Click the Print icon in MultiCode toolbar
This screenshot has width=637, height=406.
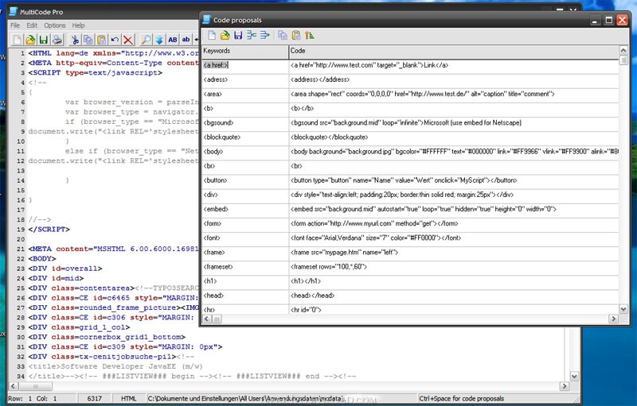point(56,40)
